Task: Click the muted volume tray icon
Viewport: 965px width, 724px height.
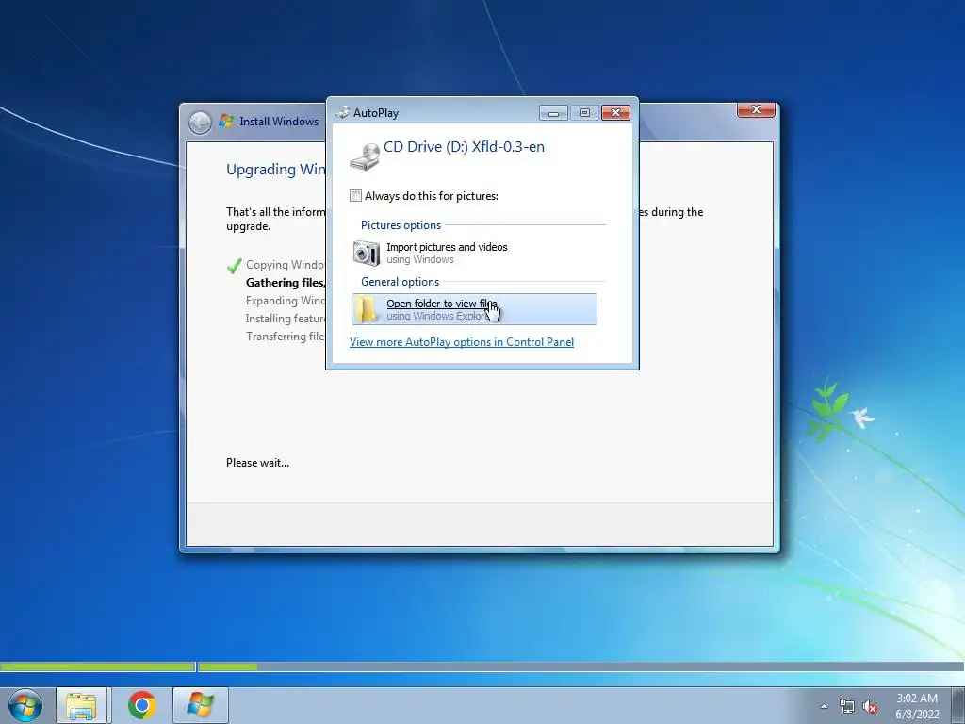Action: [870, 707]
